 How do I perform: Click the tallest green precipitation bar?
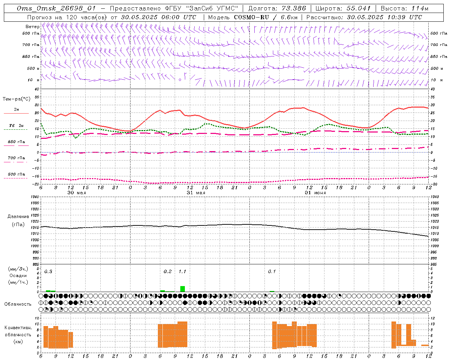point(182,289)
